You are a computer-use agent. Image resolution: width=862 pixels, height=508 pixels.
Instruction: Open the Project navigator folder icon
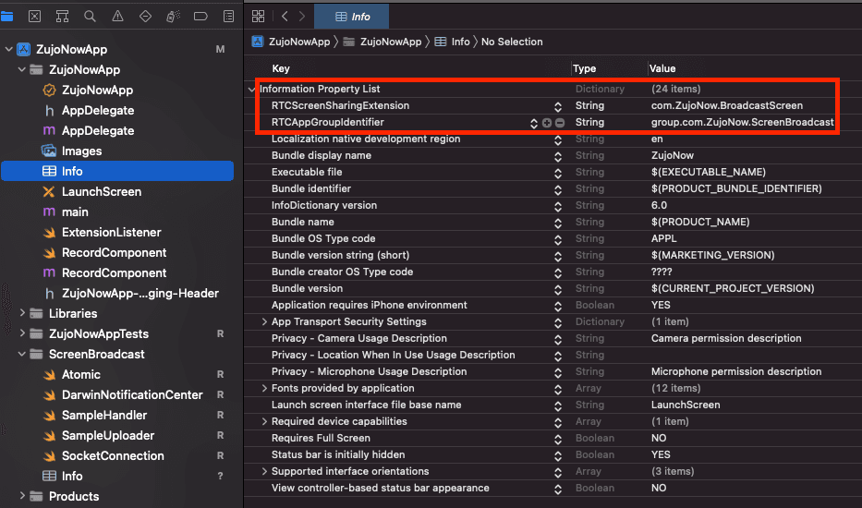pos(6,17)
